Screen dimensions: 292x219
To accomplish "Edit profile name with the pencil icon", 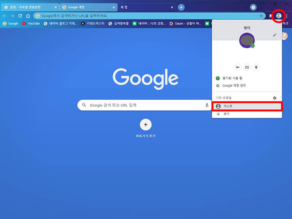I will click(275, 35).
